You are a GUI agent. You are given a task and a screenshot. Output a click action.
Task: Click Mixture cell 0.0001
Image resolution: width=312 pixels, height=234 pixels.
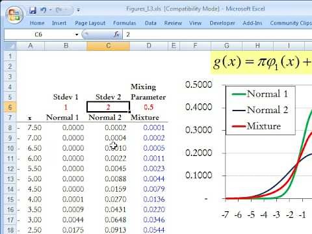pyautogui.click(x=149, y=127)
